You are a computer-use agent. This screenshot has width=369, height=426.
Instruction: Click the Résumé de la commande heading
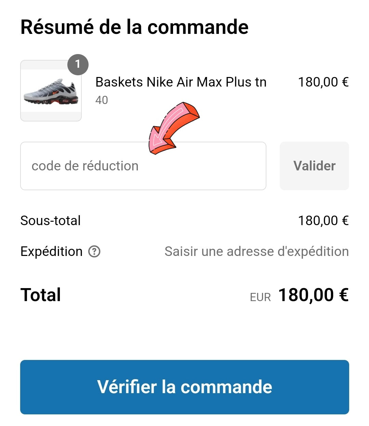point(135,27)
